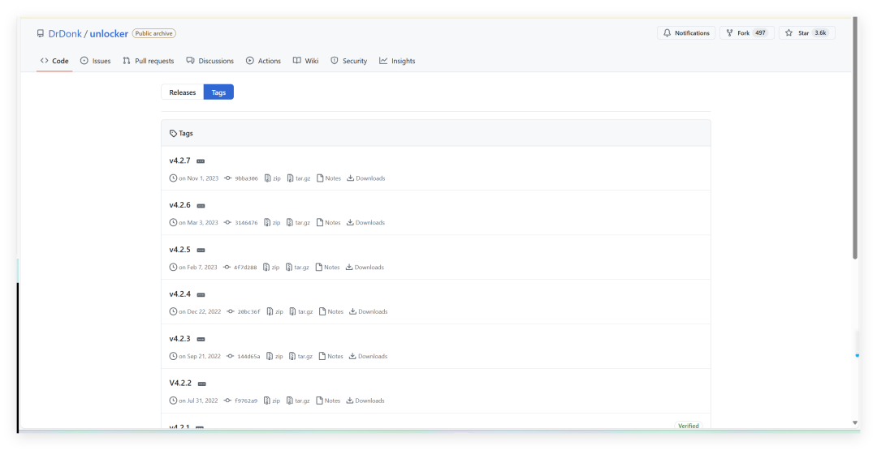Star the unlocker repository

coord(806,33)
